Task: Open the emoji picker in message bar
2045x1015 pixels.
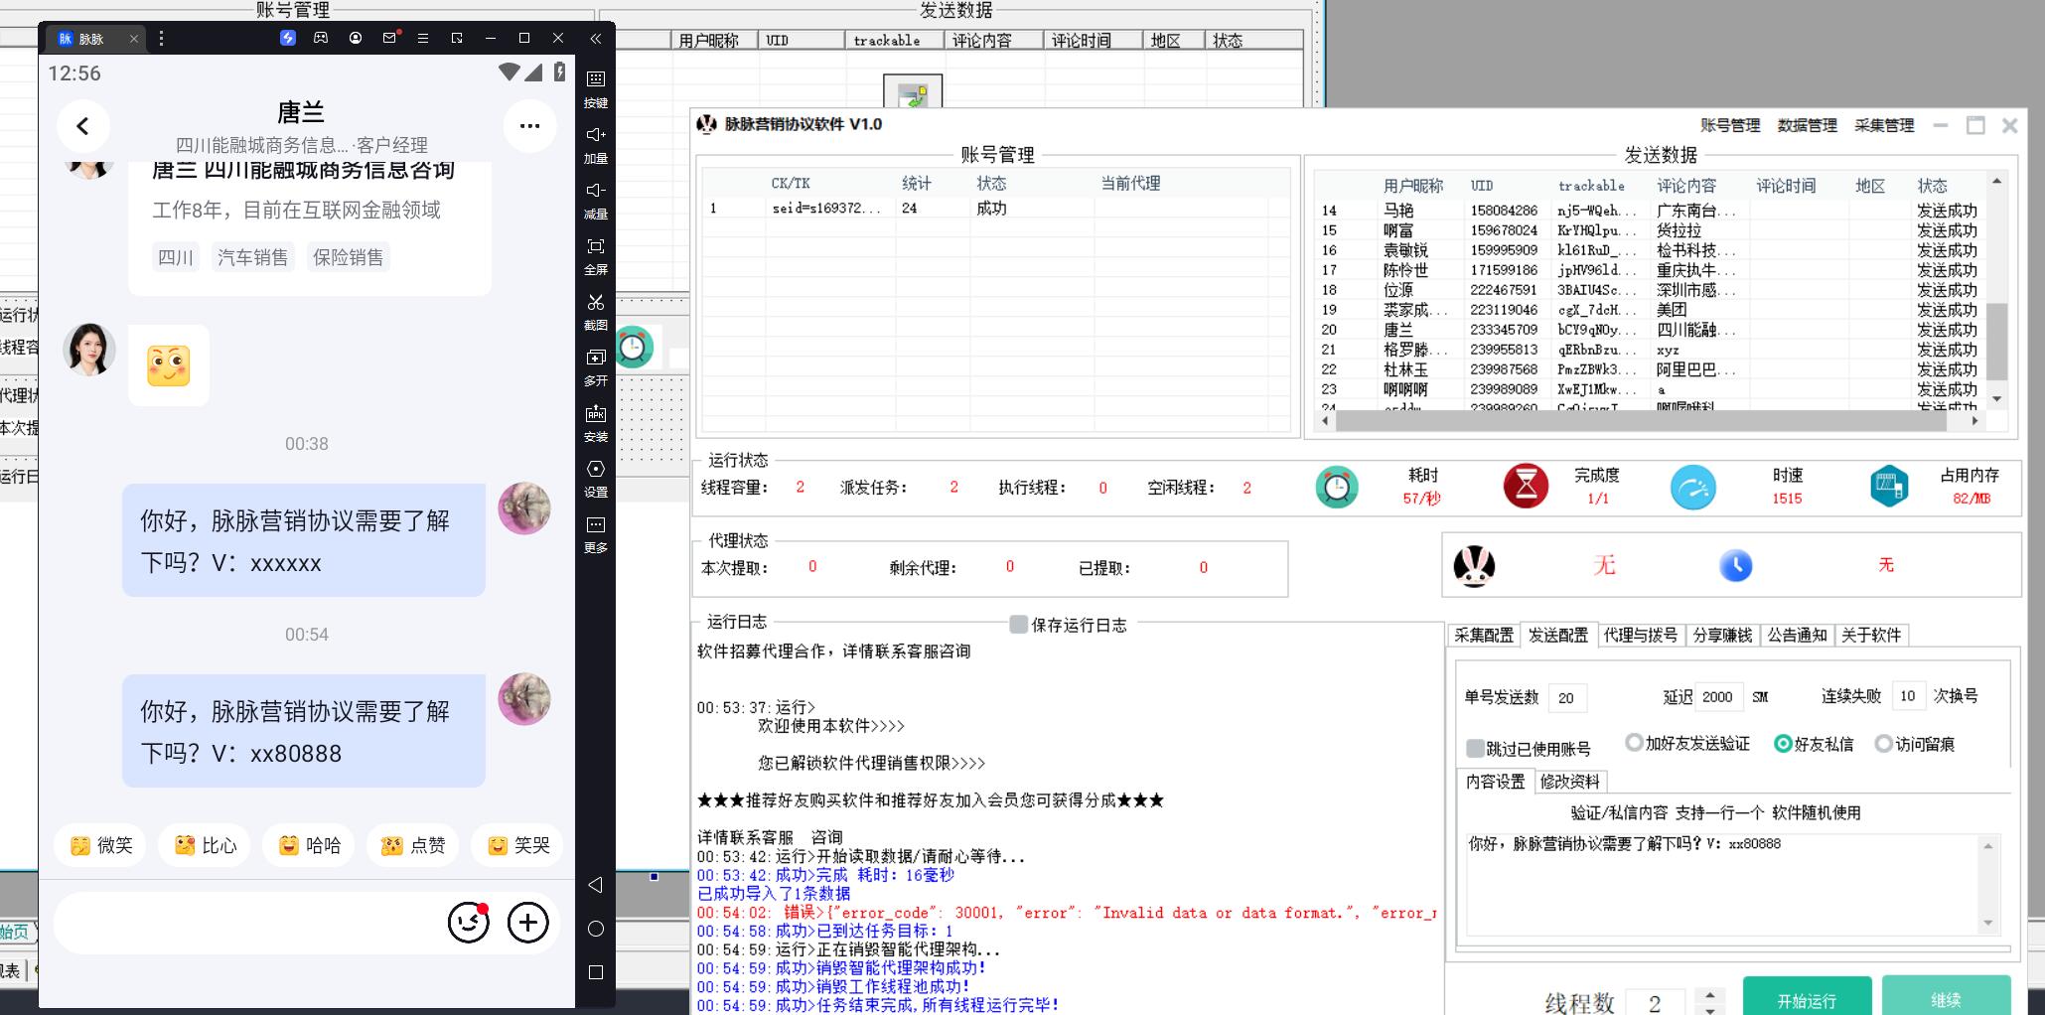Action: coord(468,923)
